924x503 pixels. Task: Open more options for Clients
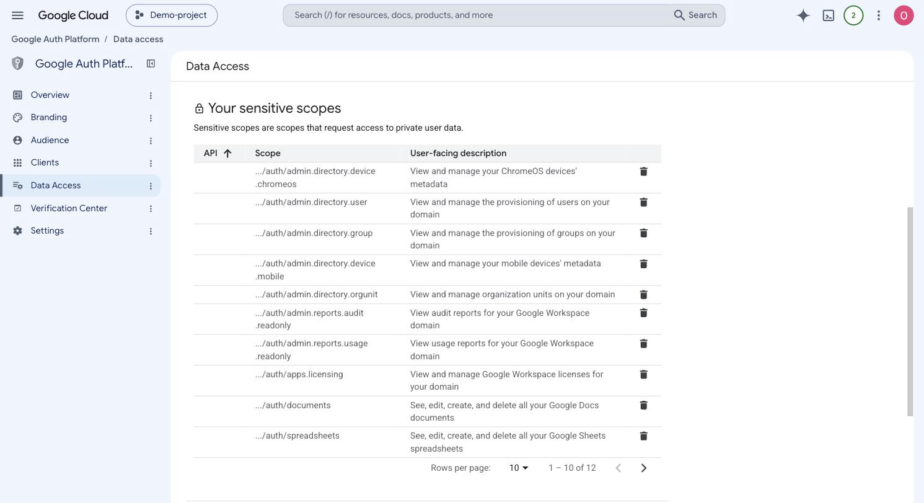(151, 163)
